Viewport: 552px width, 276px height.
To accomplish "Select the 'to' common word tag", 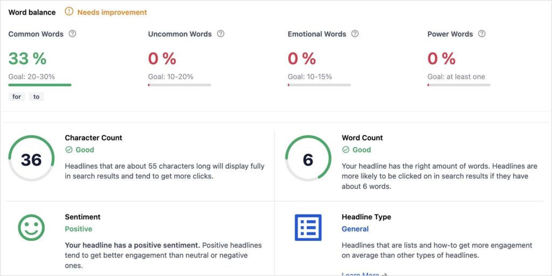I will (x=36, y=97).
